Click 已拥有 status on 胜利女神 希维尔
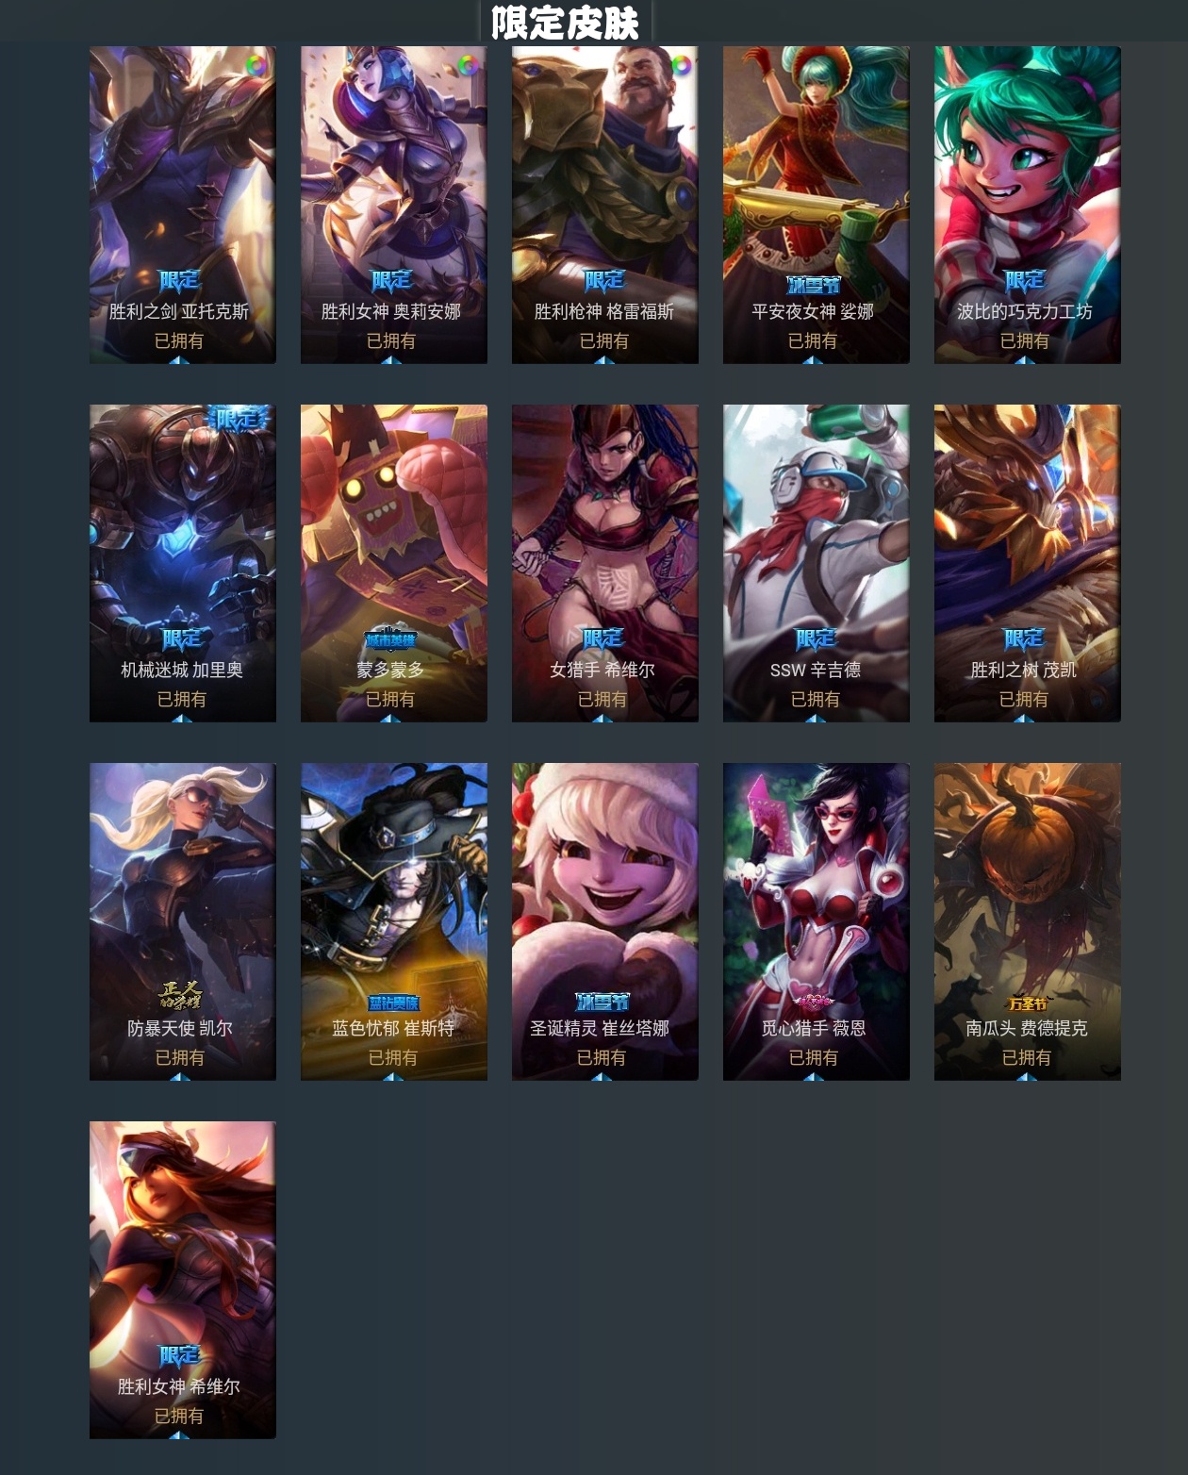This screenshot has height=1475, width=1188. coord(179,1416)
